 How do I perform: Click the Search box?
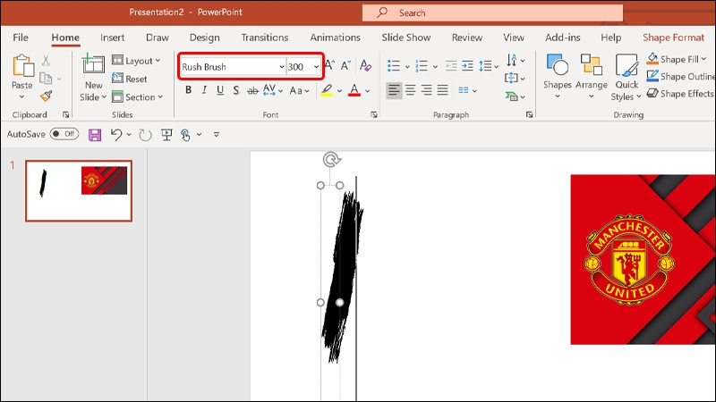(492, 13)
